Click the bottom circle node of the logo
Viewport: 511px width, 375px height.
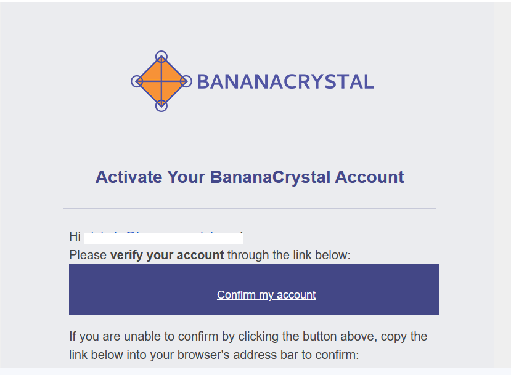(161, 106)
